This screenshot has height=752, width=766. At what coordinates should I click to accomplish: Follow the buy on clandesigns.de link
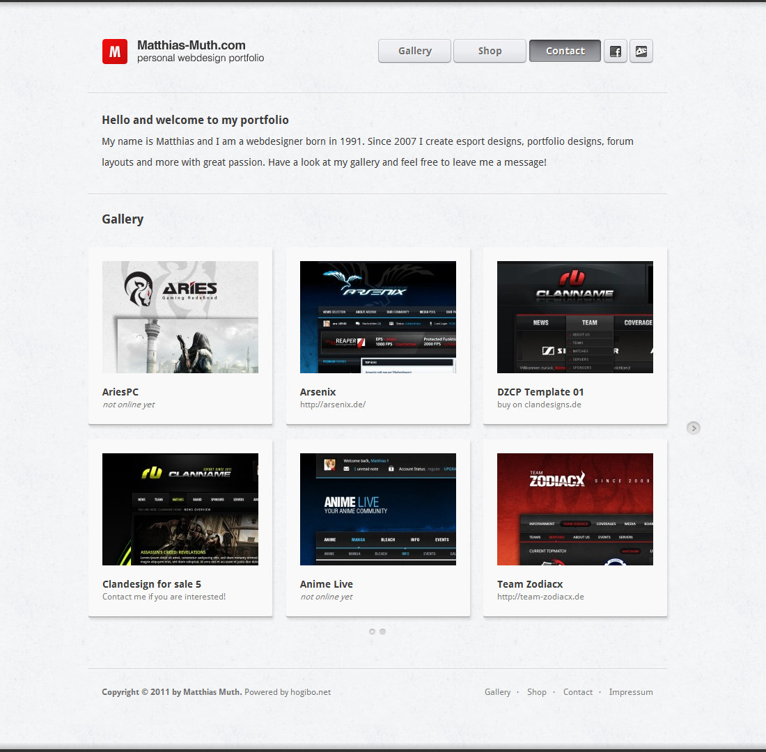click(x=539, y=405)
